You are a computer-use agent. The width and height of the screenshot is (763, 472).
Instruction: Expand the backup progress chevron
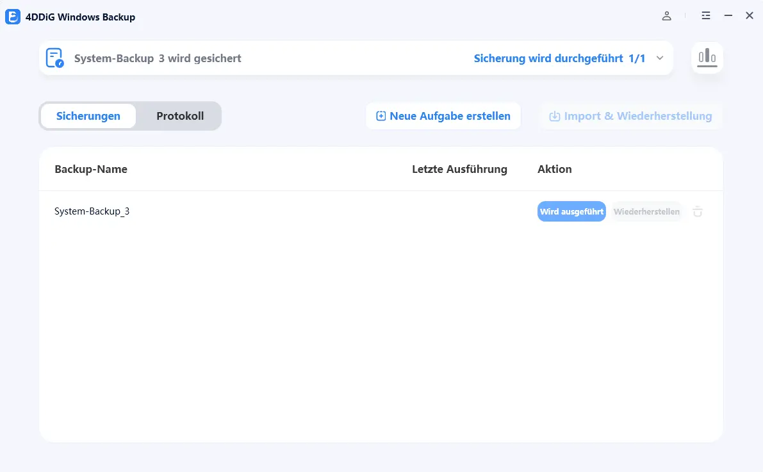click(660, 58)
